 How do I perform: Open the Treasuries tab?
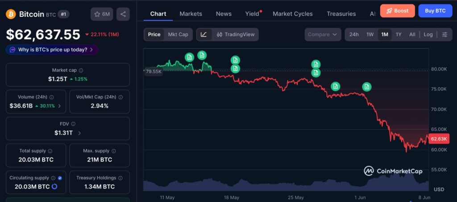pos(341,14)
